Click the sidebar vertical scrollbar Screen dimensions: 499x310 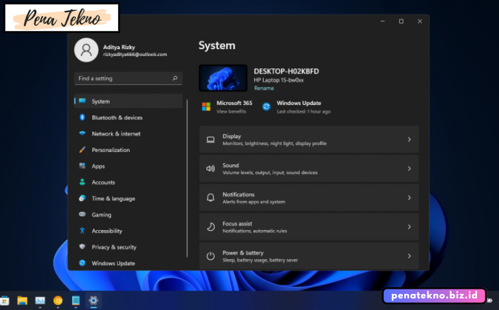point(187,179)
